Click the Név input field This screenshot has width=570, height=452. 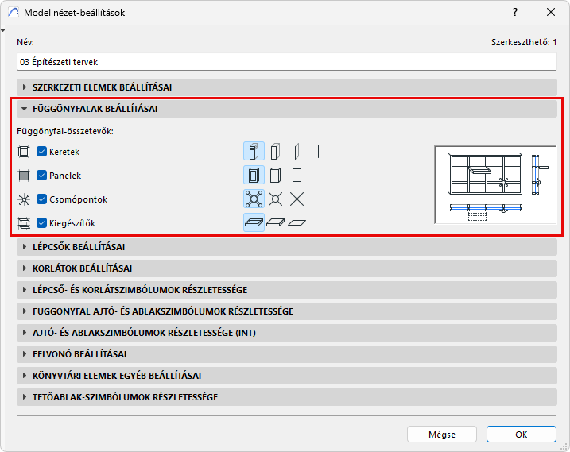tap(287, 62)
